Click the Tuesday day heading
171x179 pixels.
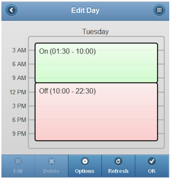(x=95, y=32)
